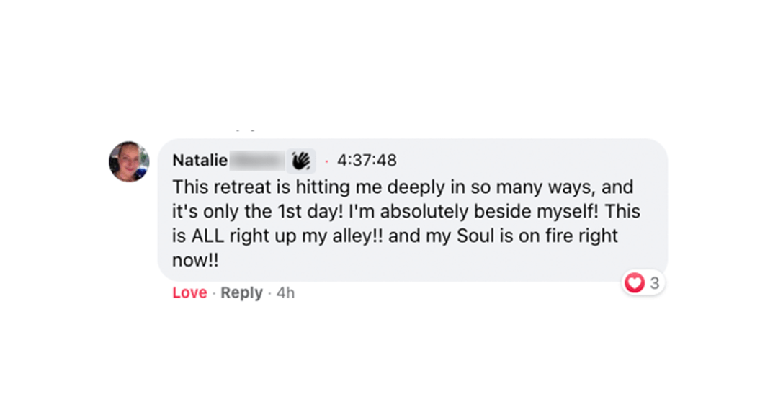This screenshot has width=778, height=420.
Task: Jump to video timestamp 4:37:48
Action: pyautogui.click(x=367, y=161)
